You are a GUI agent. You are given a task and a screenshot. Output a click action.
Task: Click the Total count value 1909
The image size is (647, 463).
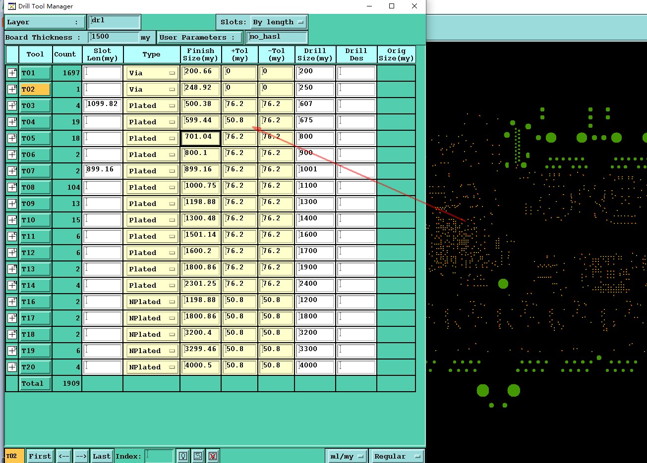71,383
